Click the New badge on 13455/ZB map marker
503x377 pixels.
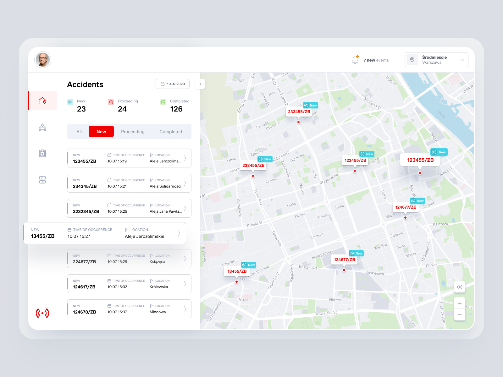[x=249, y=265]
